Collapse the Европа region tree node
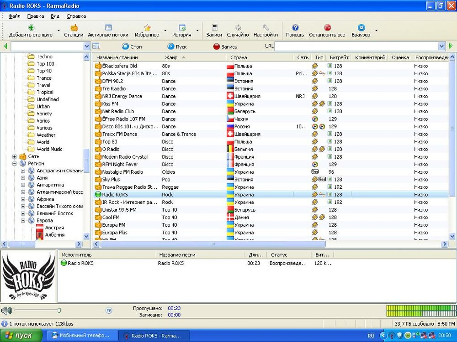The height and width of the screenshot is (342, 457). pyautogui.click(x=23, y=221)
